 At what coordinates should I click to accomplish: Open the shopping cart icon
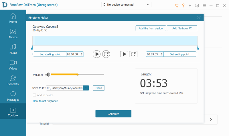pos(176,5)
